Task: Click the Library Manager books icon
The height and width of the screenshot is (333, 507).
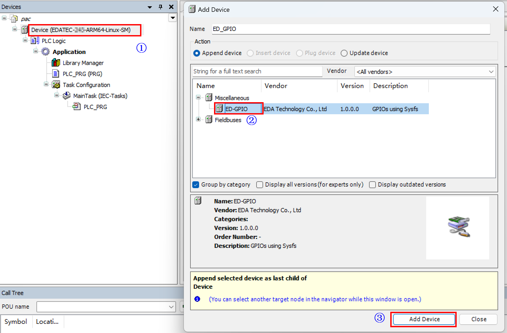Action: [56, 63]
